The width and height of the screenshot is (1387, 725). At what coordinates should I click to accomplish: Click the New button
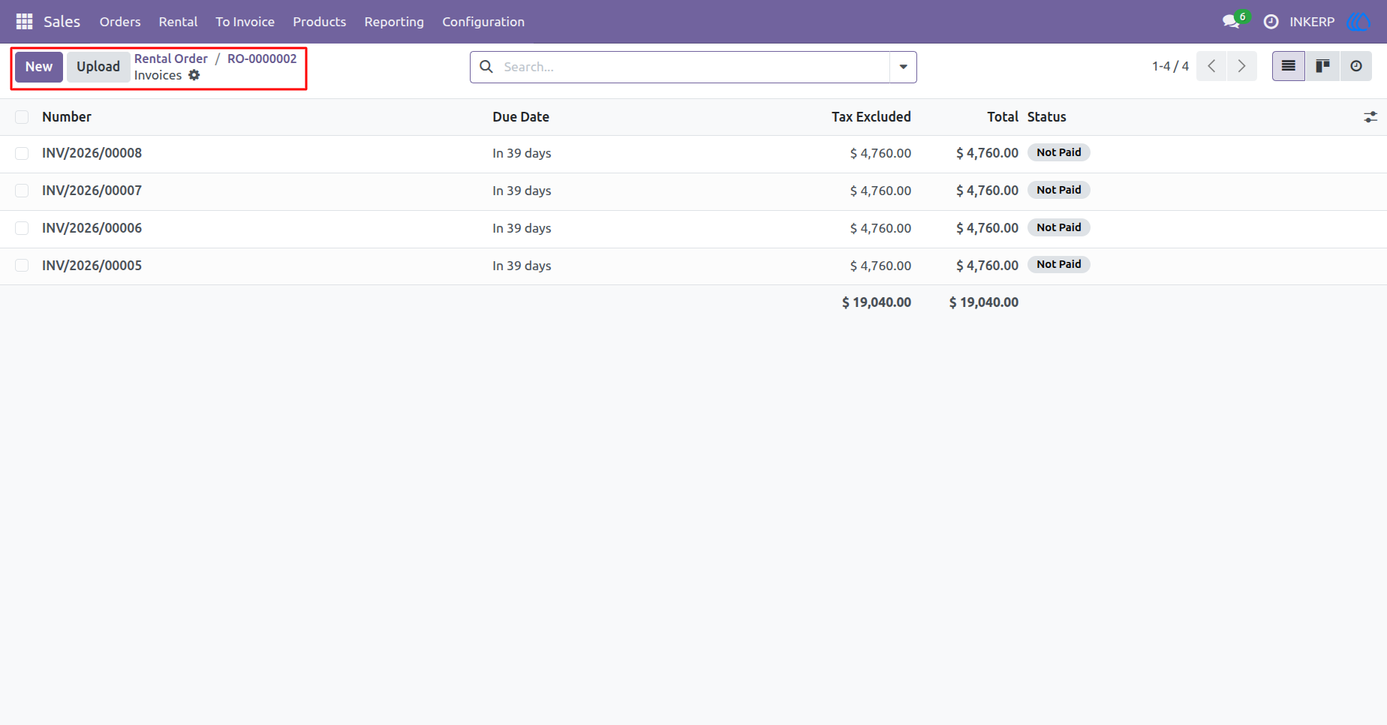39,67
